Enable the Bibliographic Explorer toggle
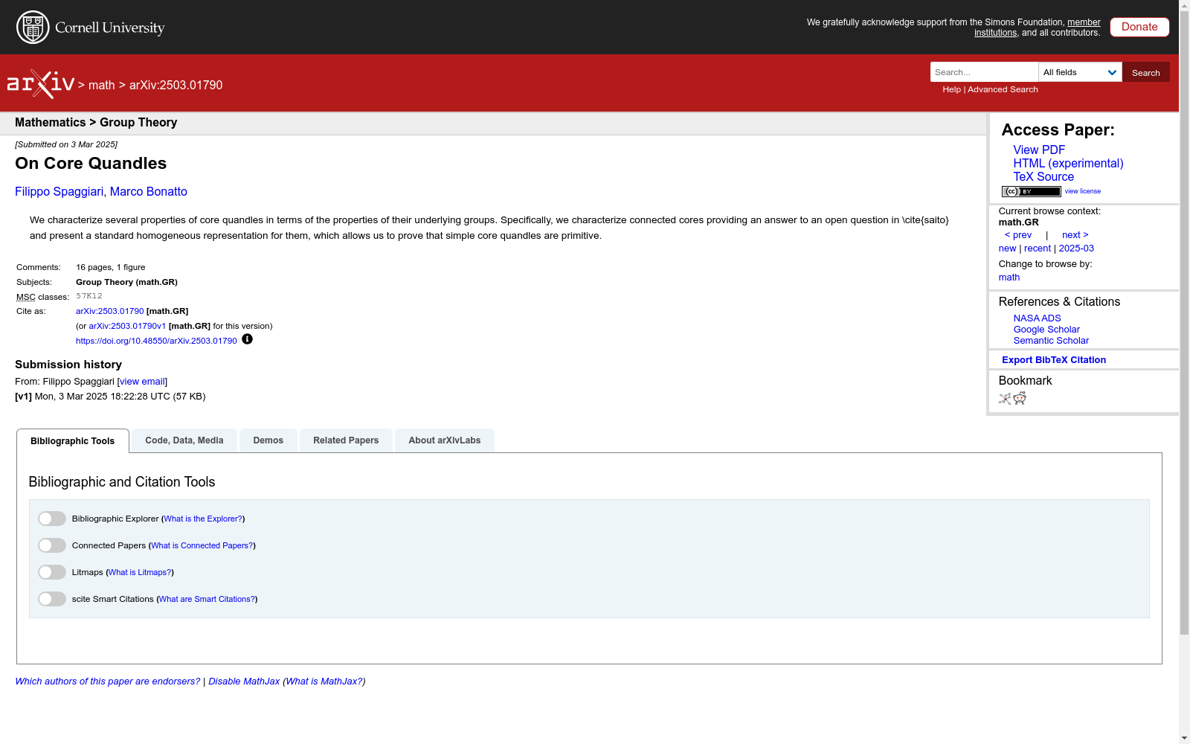The image size is (1190, 744). coord(52,519)
